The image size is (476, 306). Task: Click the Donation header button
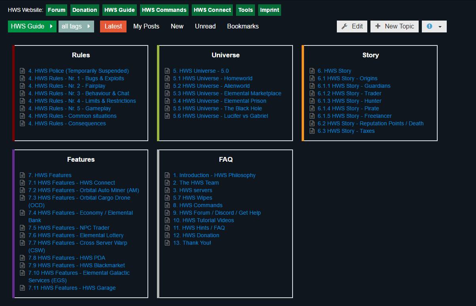(x=85, y=10)
